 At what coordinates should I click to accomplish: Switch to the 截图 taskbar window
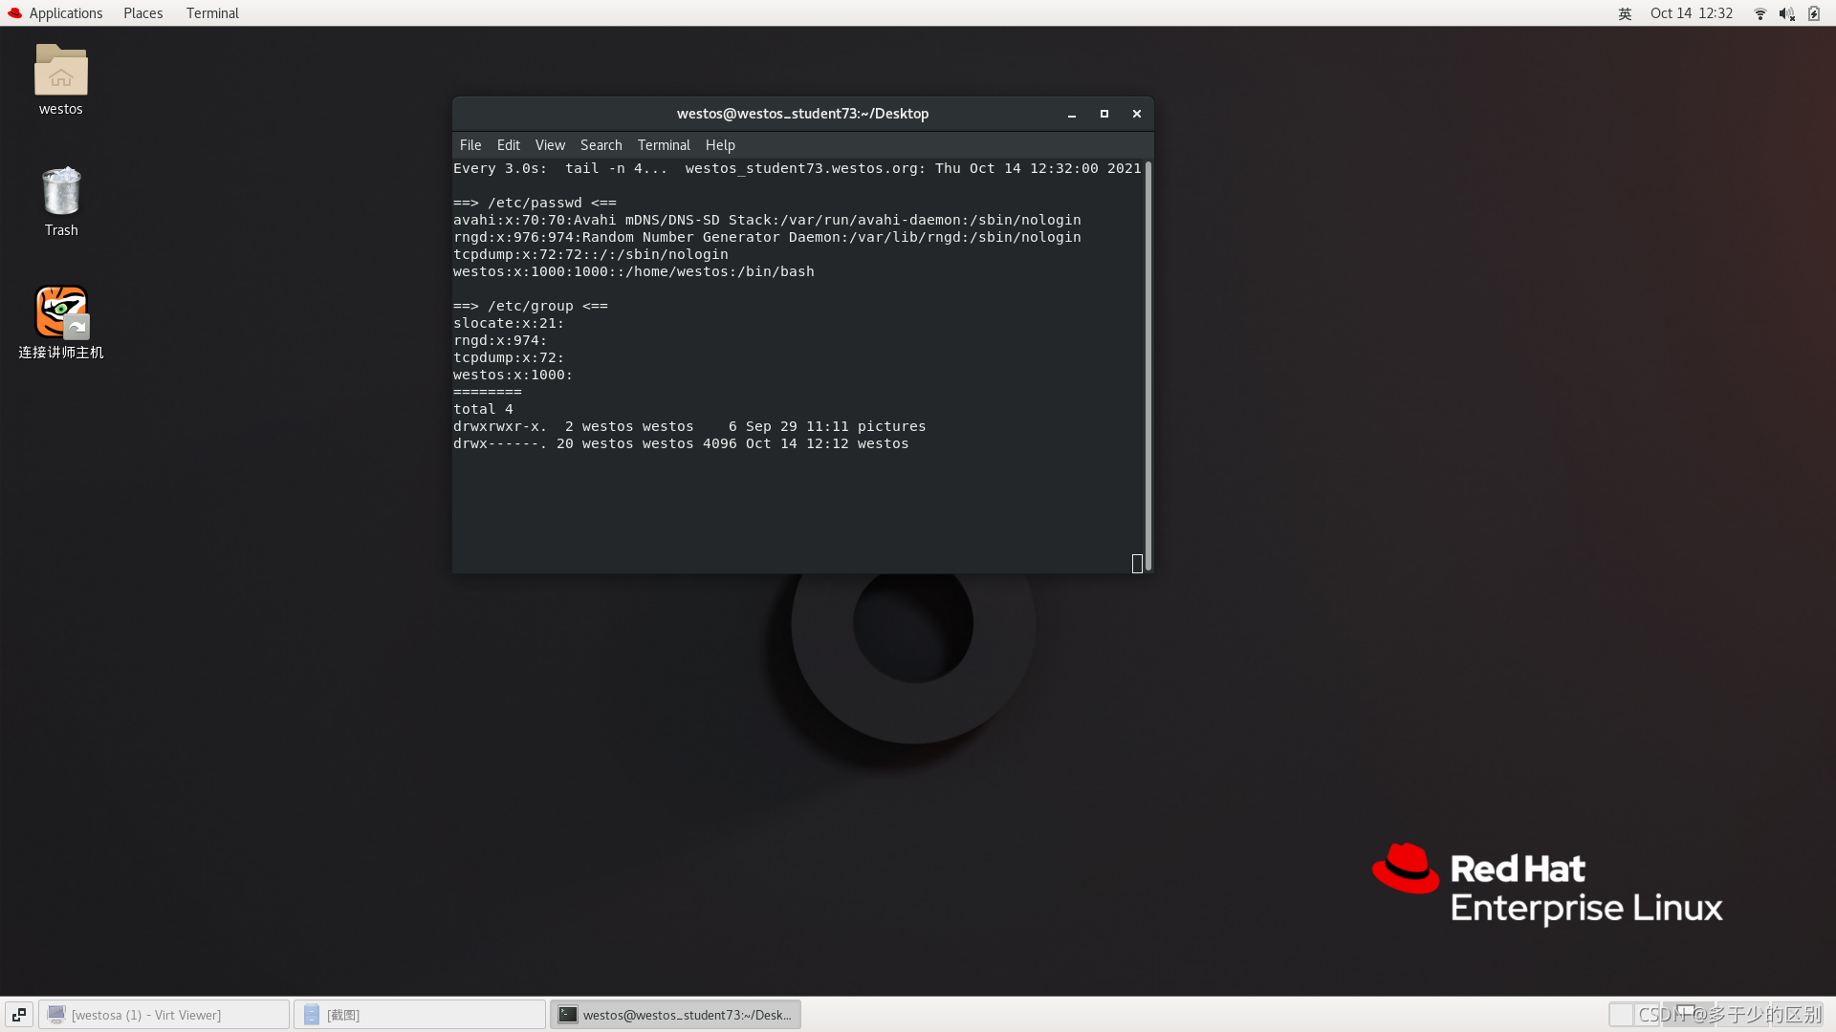pos(420,1014)
